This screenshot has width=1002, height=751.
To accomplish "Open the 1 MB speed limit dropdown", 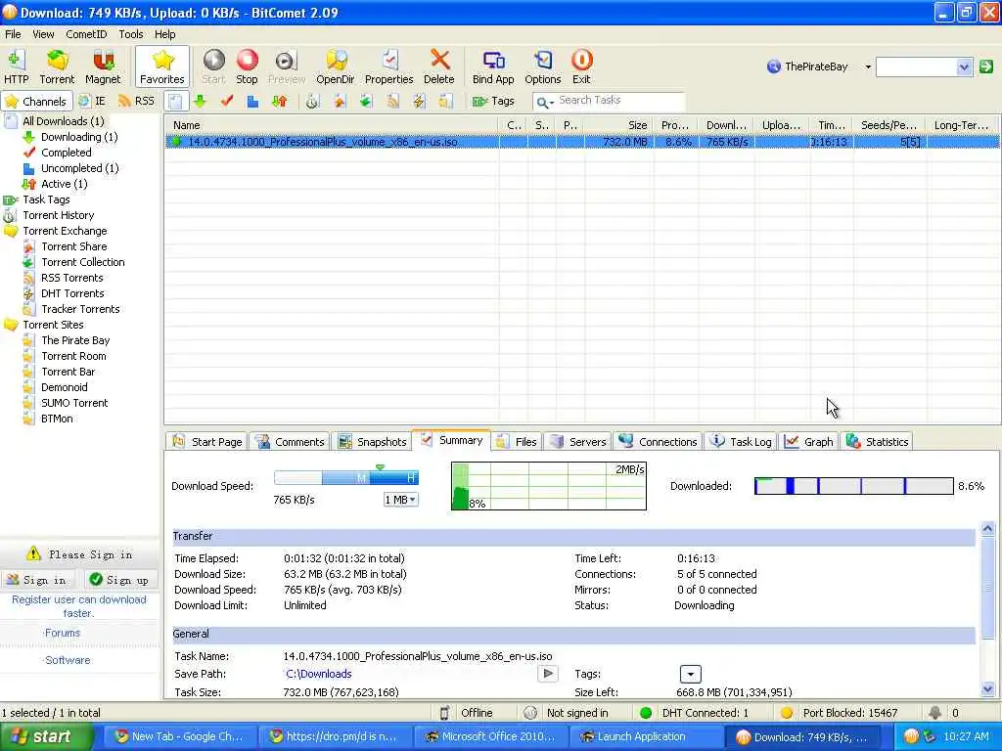I will tap(400, 500).
